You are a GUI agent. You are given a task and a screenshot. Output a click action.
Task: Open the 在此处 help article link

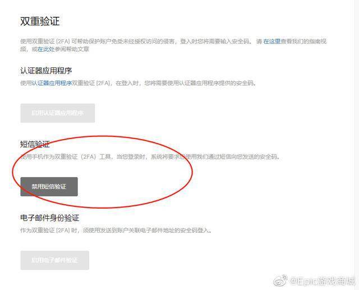point(46,49)
